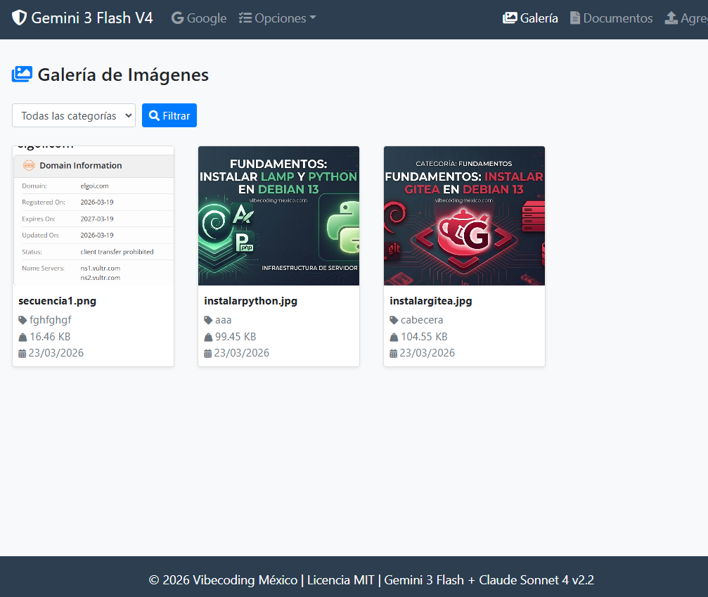Click the Documentos file icon
This screenshot has height=597, width=708.
pos(575,18)
